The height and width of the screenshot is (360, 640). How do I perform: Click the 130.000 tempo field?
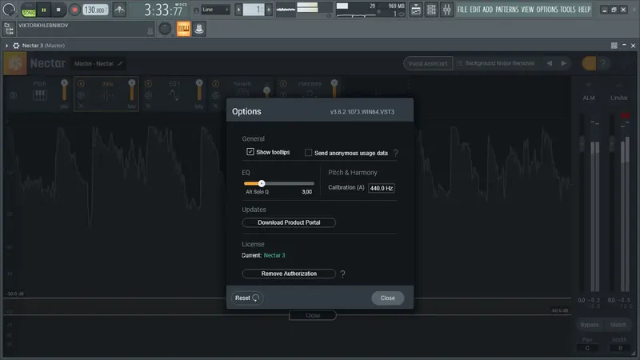click(x=95, y=10)
